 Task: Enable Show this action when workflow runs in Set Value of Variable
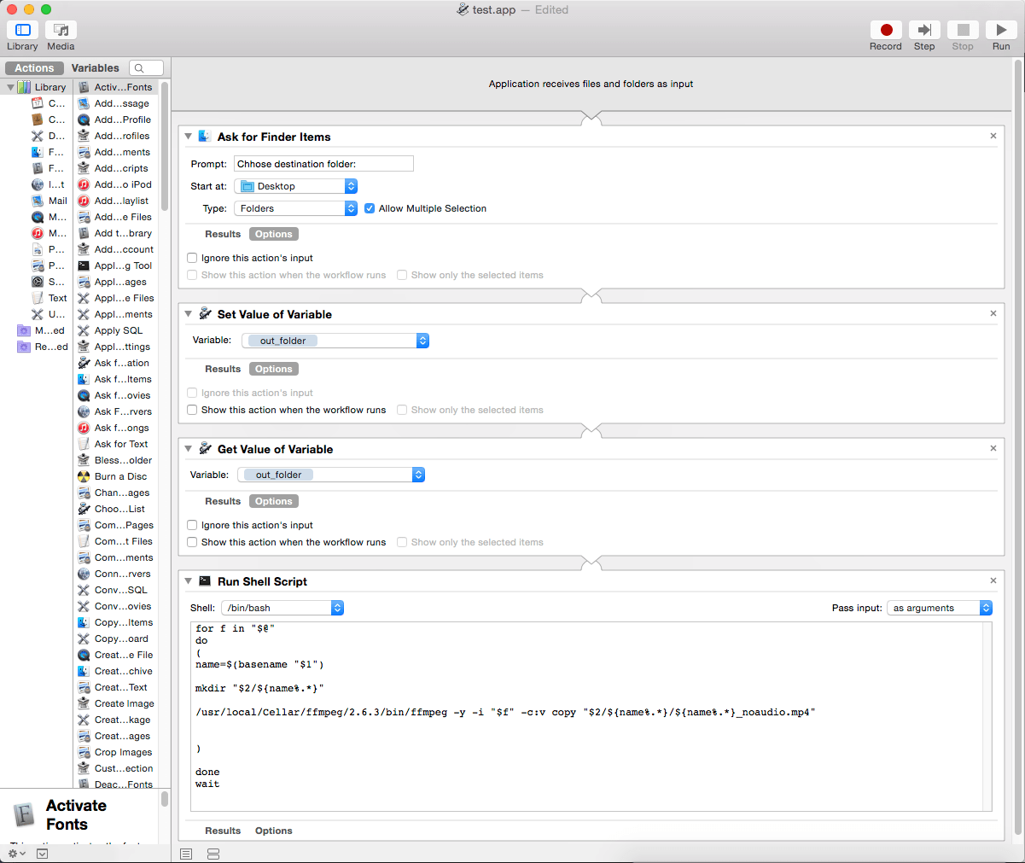point(192,410)
